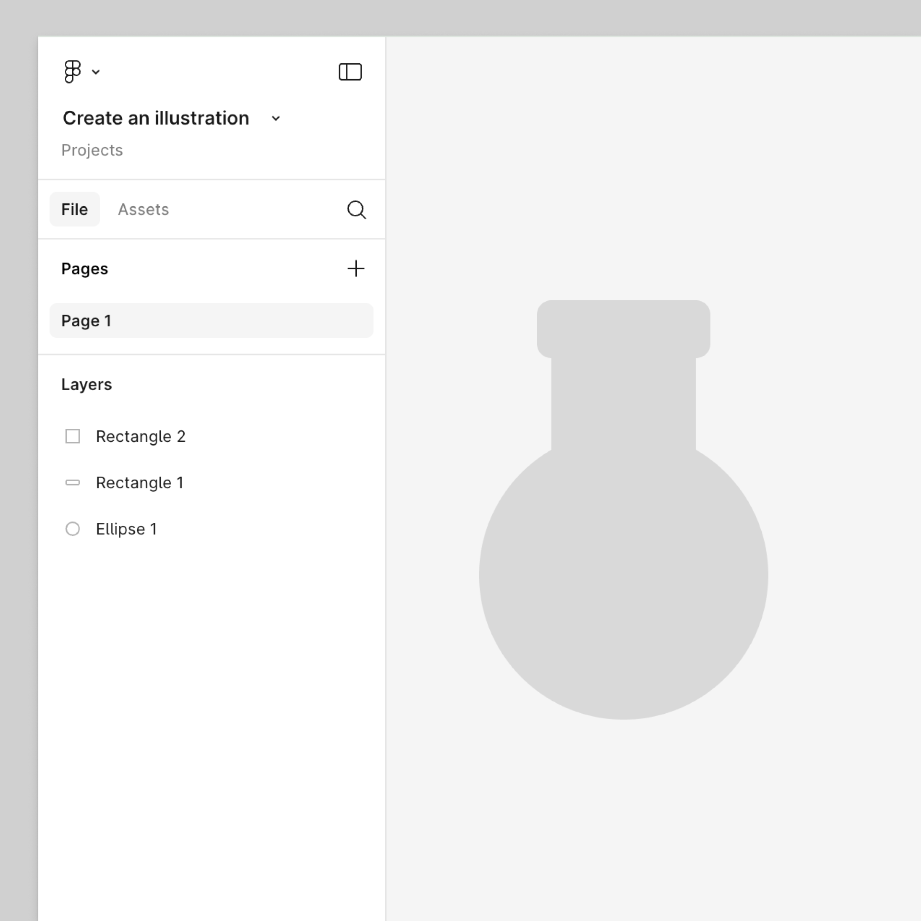Image resolution: width=921 pixels, height=921 pixels.
Task: Click the Layers section header
Action: click(86, 384)
